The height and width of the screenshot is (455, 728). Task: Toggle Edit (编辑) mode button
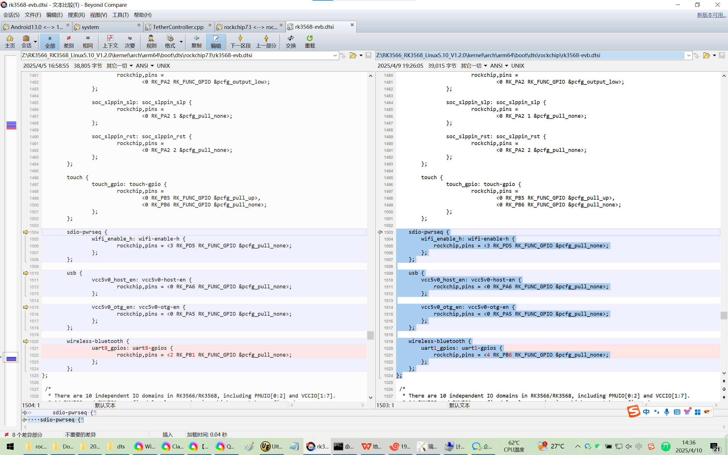(x=215, y=41)
